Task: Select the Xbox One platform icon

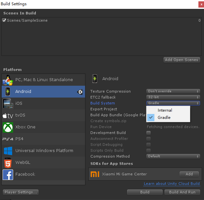Action: [x=8, y=127]
